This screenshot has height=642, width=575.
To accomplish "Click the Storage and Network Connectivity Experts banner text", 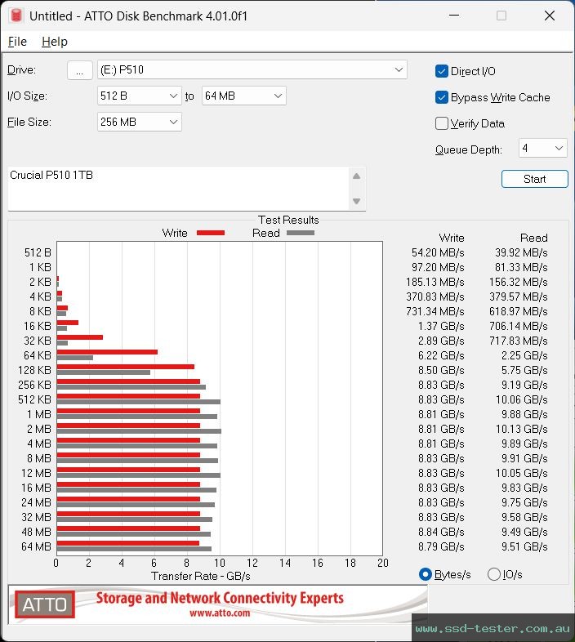I will (x=220, y=598).
